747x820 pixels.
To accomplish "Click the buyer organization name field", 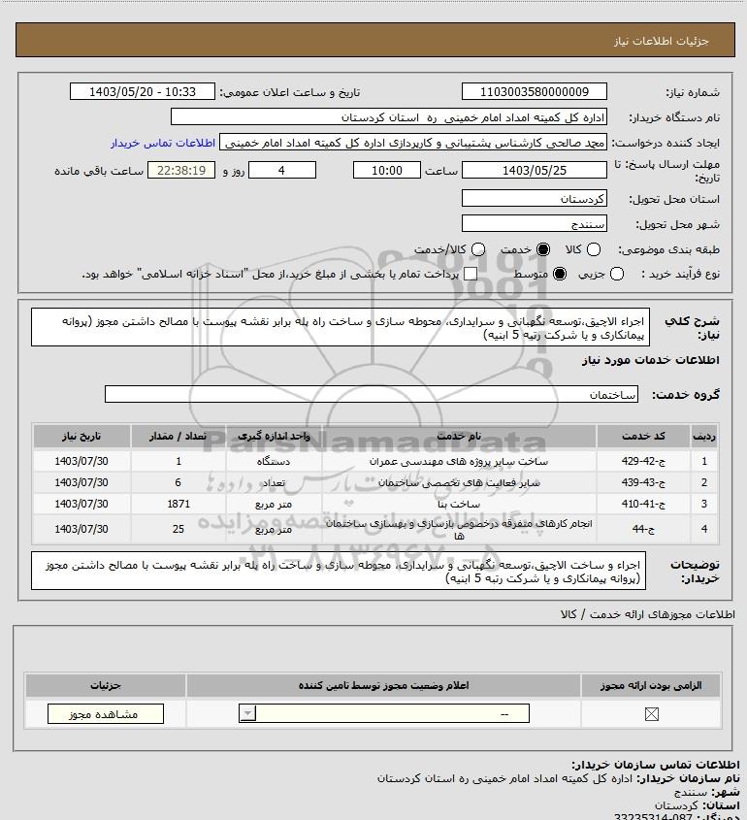I will point(388,117).
